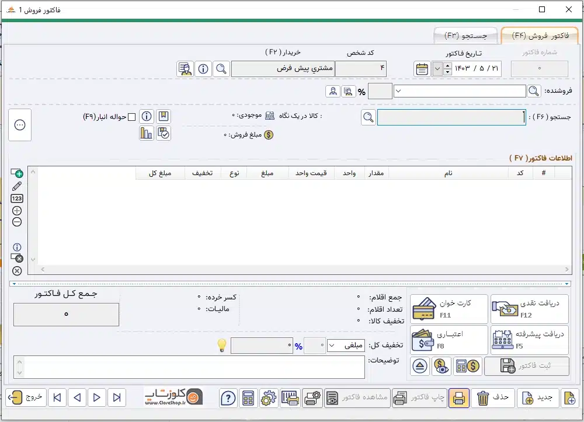Open the money eye view icon
The image size is (584, 422).
point(442,366)
